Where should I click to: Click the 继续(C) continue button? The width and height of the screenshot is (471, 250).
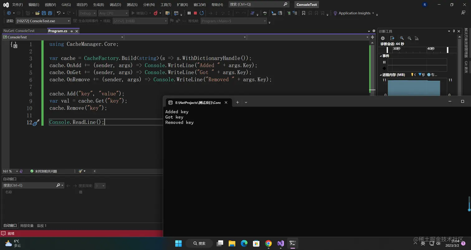click(140, 13)
